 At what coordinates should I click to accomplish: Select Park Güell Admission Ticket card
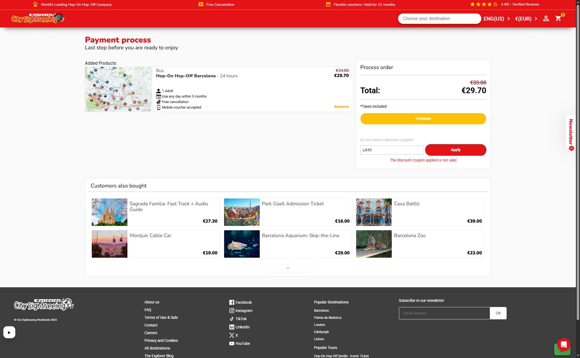(288, 212)
